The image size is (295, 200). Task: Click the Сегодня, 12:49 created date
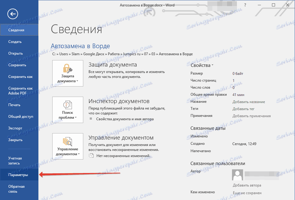tap(244, 144)
